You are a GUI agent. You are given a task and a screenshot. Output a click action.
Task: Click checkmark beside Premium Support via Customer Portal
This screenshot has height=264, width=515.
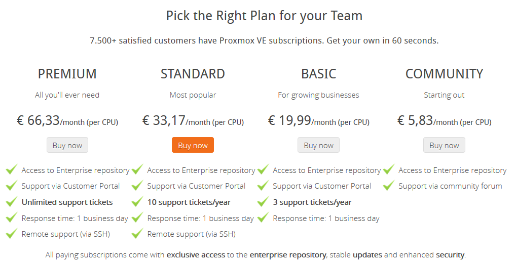pos(12,186)
